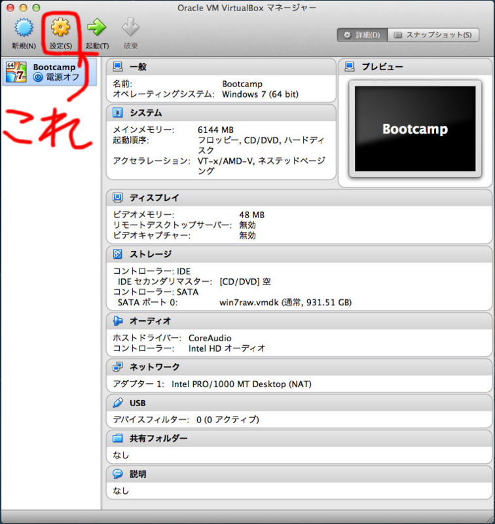Open the ストレージ section header link
495x524 pixels.
[x=151, y=254]
